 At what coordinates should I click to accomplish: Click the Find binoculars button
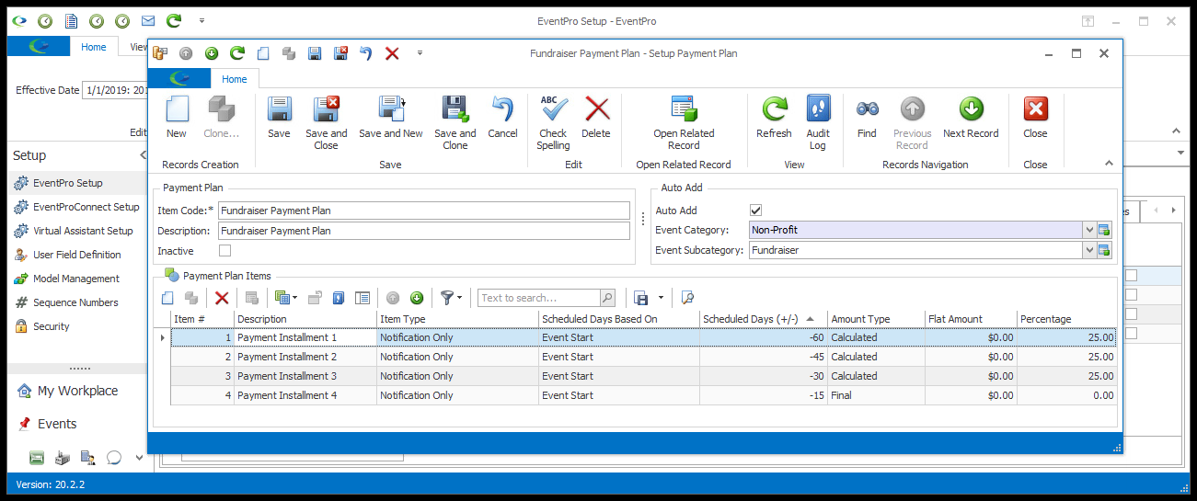tap(867, 118)
